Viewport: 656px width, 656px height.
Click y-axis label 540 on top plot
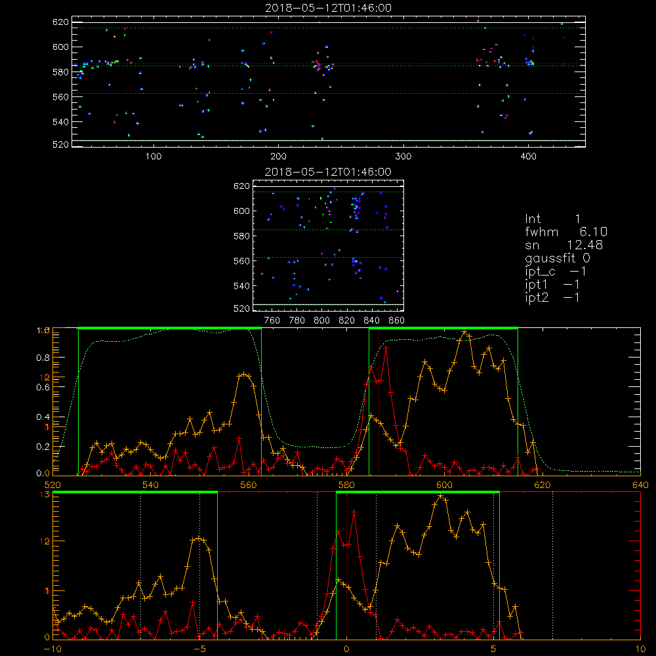60,122
